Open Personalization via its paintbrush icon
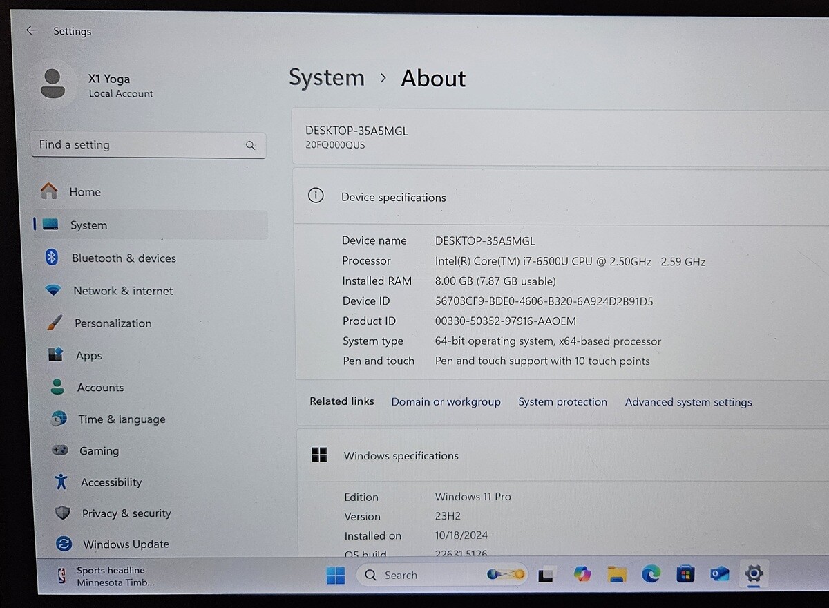The width and height of the screenshot is (829, 608). click(55, 323)
